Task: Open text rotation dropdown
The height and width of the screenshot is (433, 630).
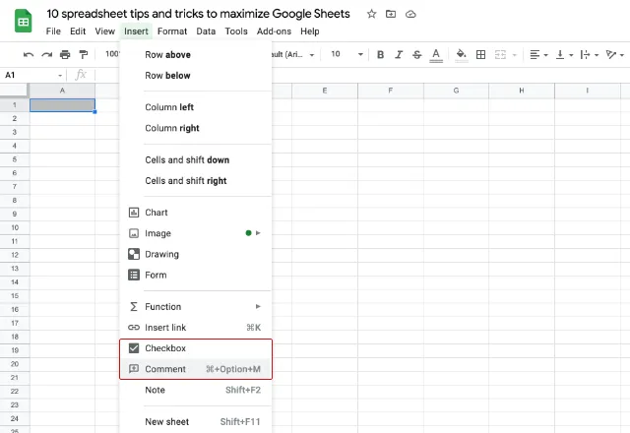Action: tap(614, 55)
